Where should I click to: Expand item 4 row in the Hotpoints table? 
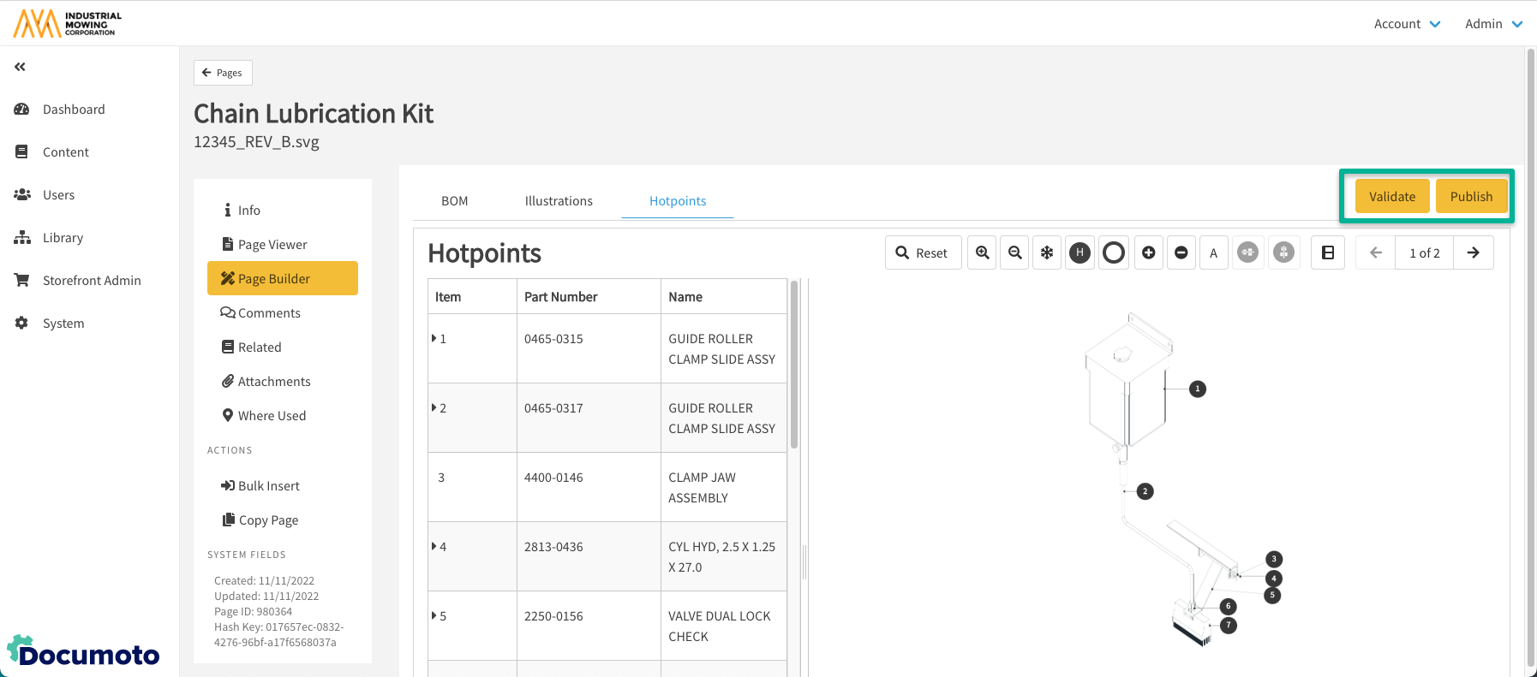[x=434, y=546]
